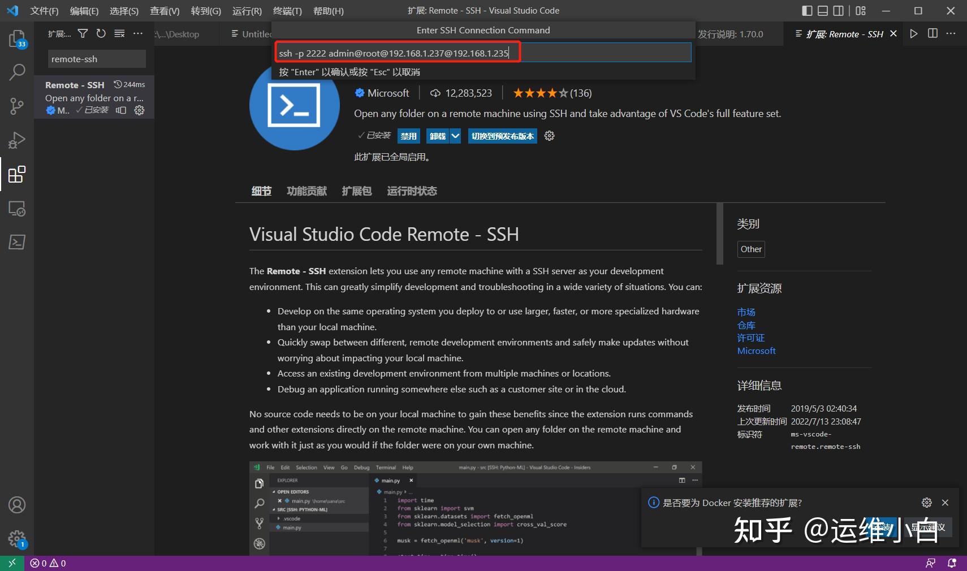
Task: Open the extensions view more actions ellipsis
Action: point(137,33)
